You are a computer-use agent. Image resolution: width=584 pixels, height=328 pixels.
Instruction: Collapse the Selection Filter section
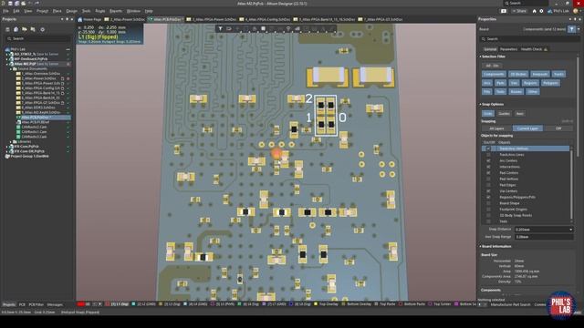click(x=481, y=56)
